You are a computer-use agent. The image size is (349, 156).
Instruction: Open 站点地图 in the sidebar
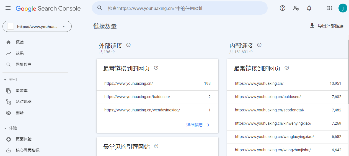24,102
